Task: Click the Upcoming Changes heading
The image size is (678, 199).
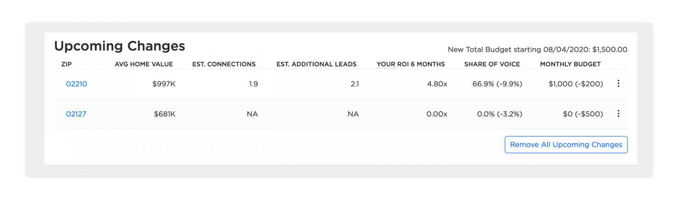Action: [x=119, y=46]
